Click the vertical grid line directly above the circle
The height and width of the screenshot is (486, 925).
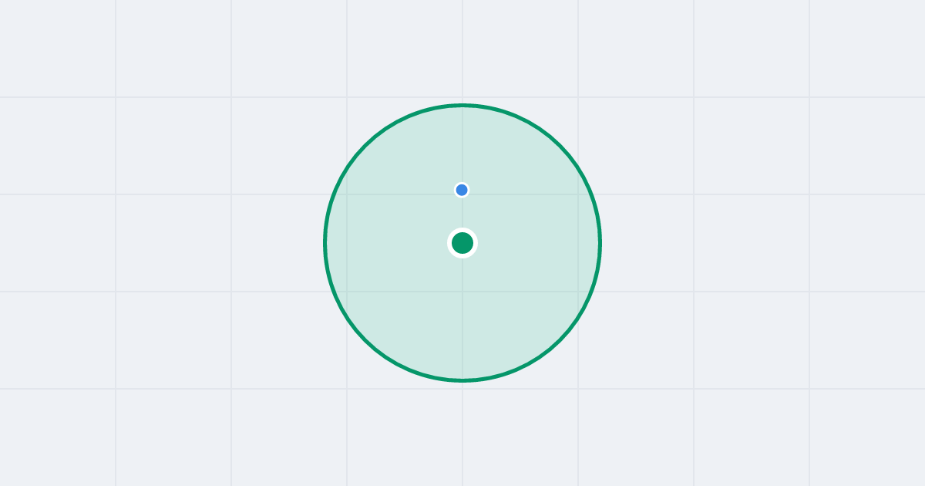click(462, 50)
